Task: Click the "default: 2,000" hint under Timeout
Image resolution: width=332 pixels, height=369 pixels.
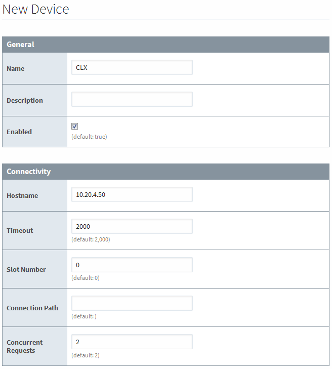Action: click(x=91, y=239)
